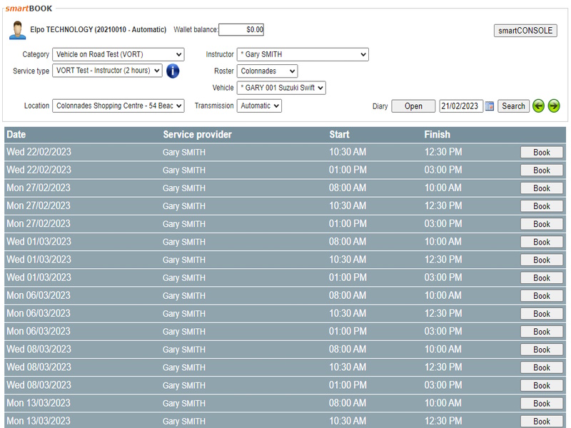This screenshot has height=428, width=571.
Task: Click the diary date input field
Action: tap(460, 106)
